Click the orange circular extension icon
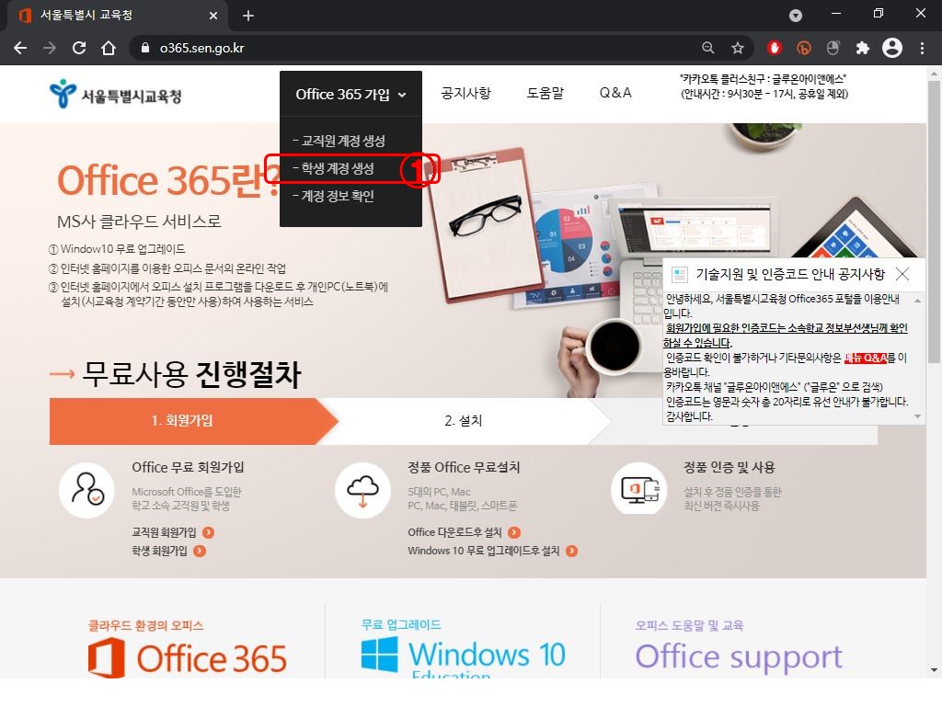 804,48
